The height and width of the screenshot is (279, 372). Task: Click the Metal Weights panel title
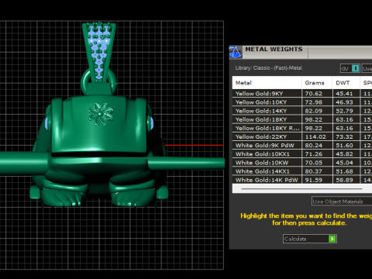[x=274, y=49]
